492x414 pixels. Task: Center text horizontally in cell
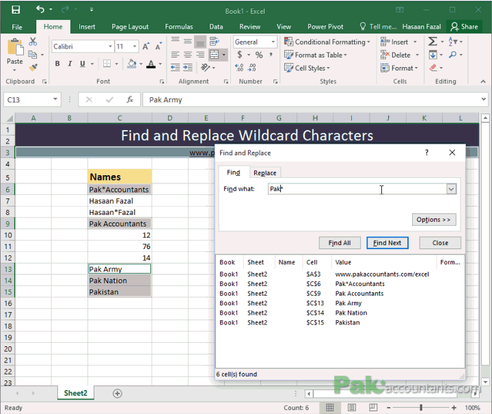pyautogui.click(x=188, y=55)
